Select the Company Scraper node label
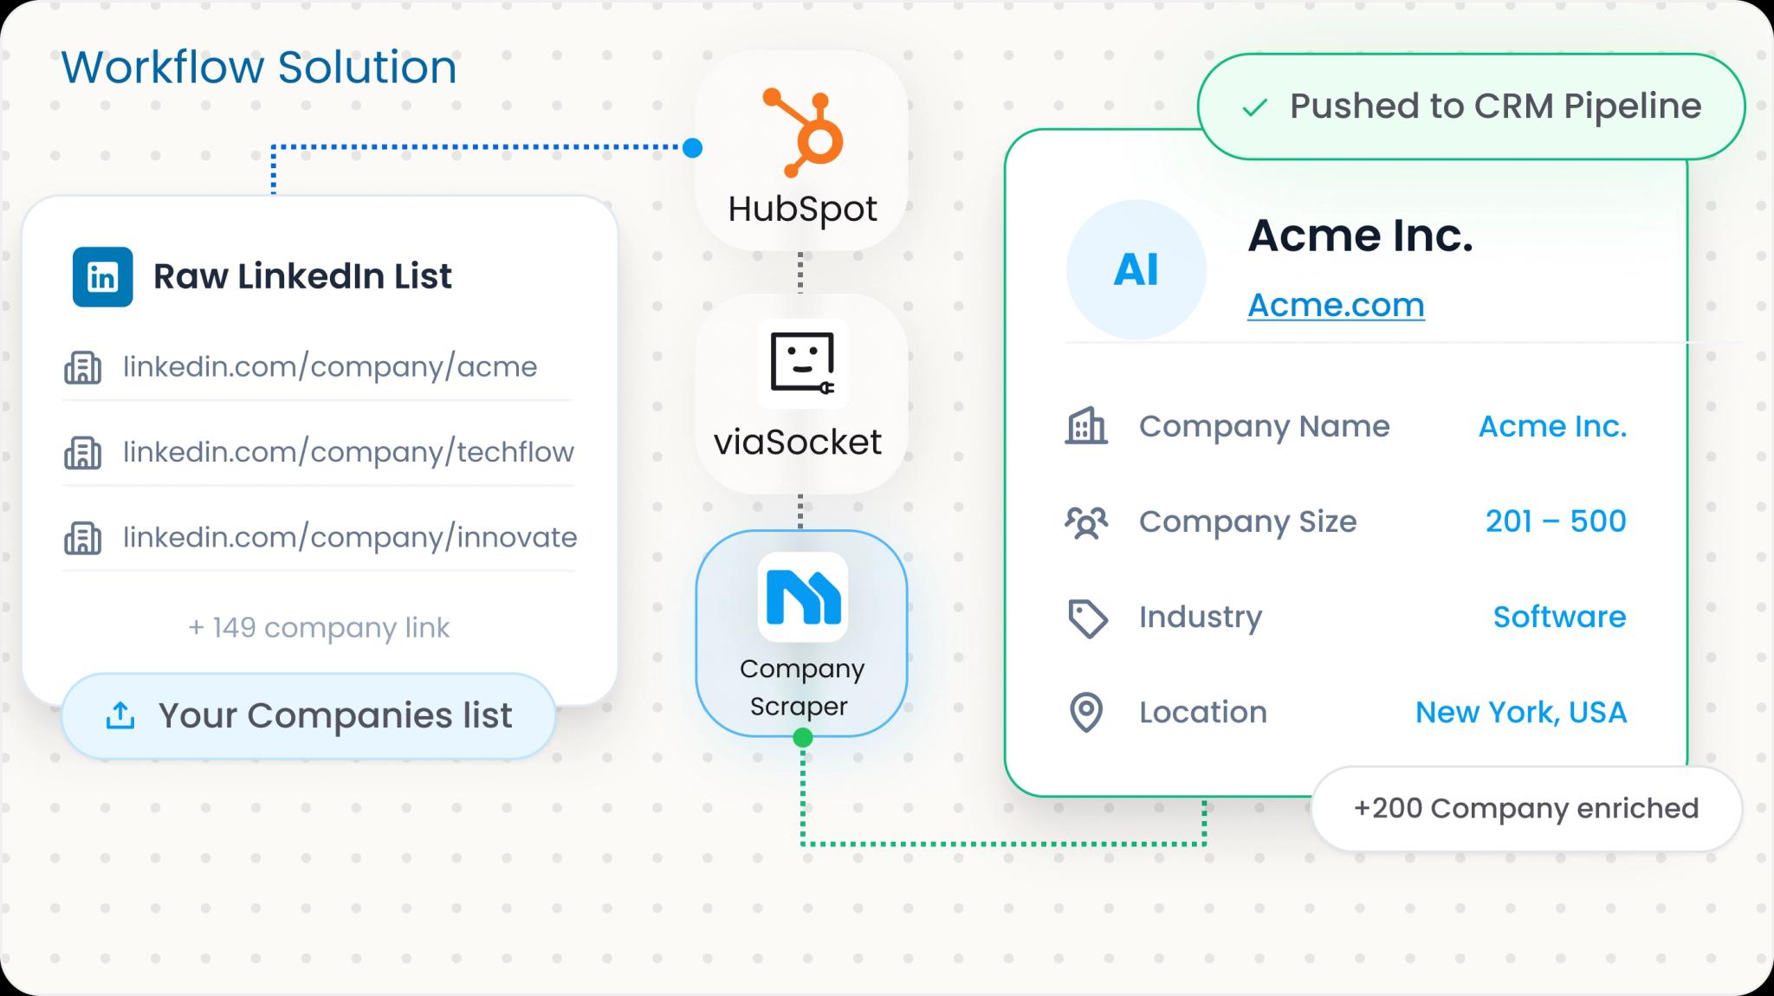Screen dimensions: 1774x996 coord(801,688)
